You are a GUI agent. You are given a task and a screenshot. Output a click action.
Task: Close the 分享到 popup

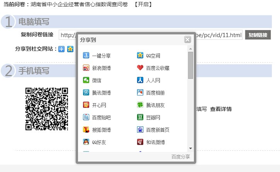[x=187, y=39]
